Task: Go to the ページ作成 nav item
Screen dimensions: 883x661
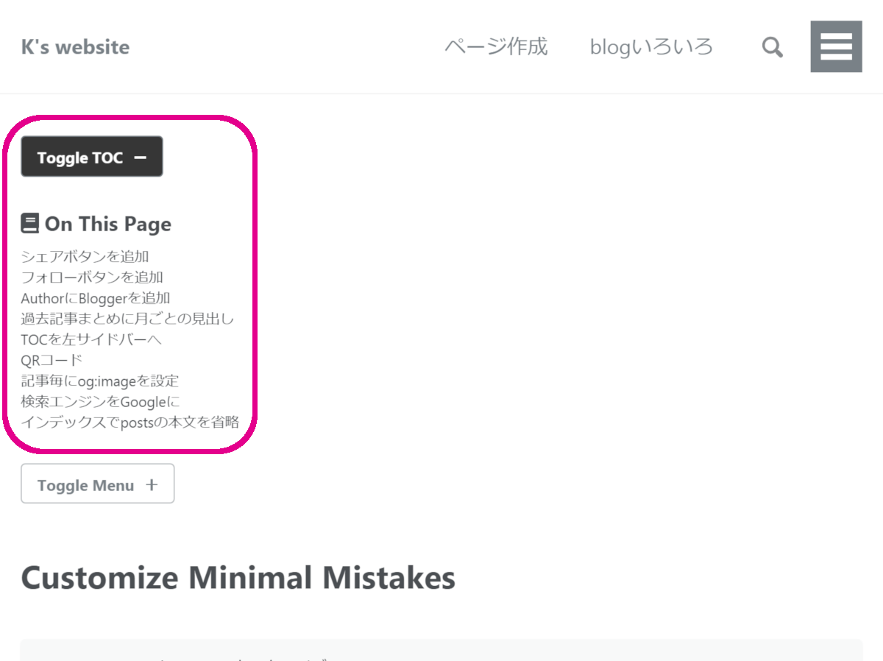Action: click(496, 47)
